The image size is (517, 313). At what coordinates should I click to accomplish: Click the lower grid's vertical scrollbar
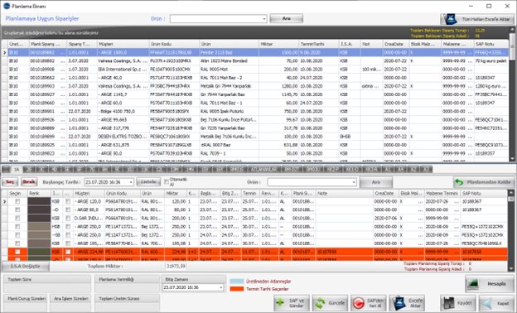[510, 231]
